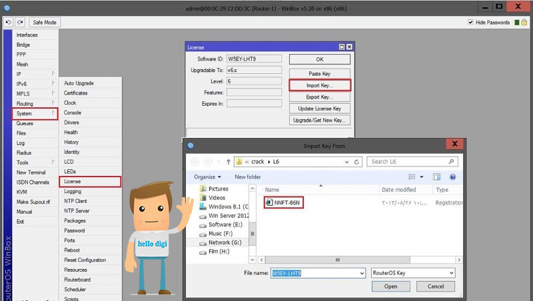Open view options dropdown arrow
The height and width of the screenshot is (301, 533).
point(422,176)
